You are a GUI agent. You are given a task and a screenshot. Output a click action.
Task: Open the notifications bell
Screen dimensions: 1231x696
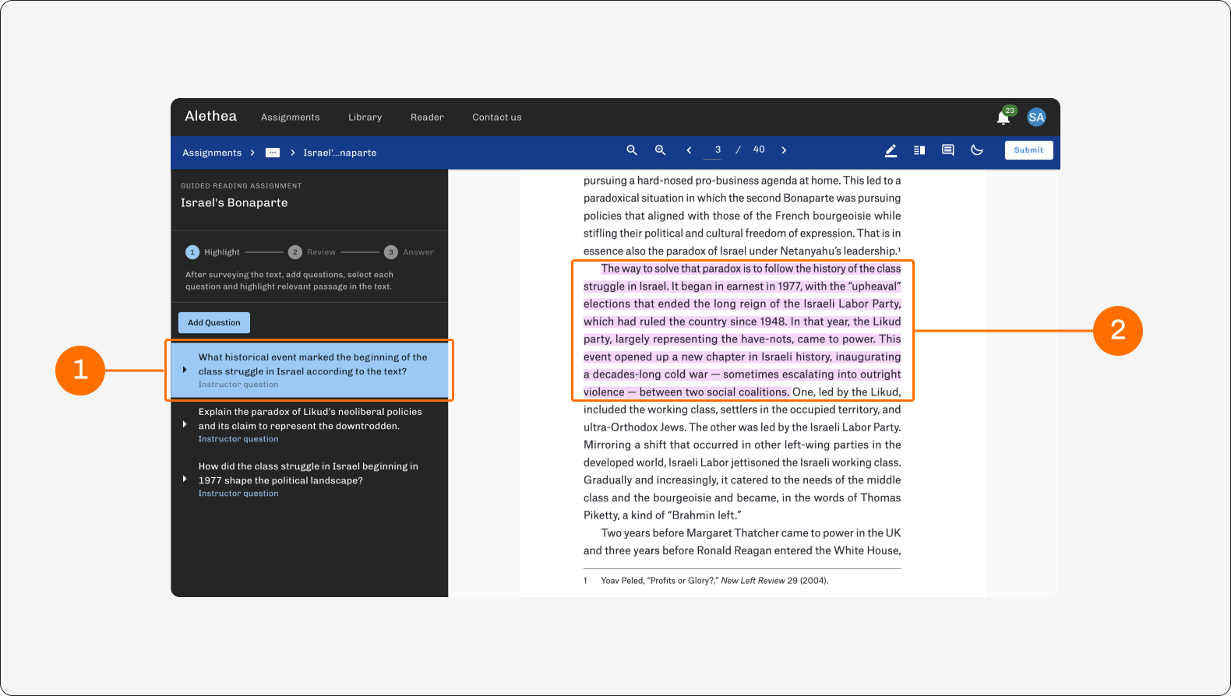(x=1003, y=118)
